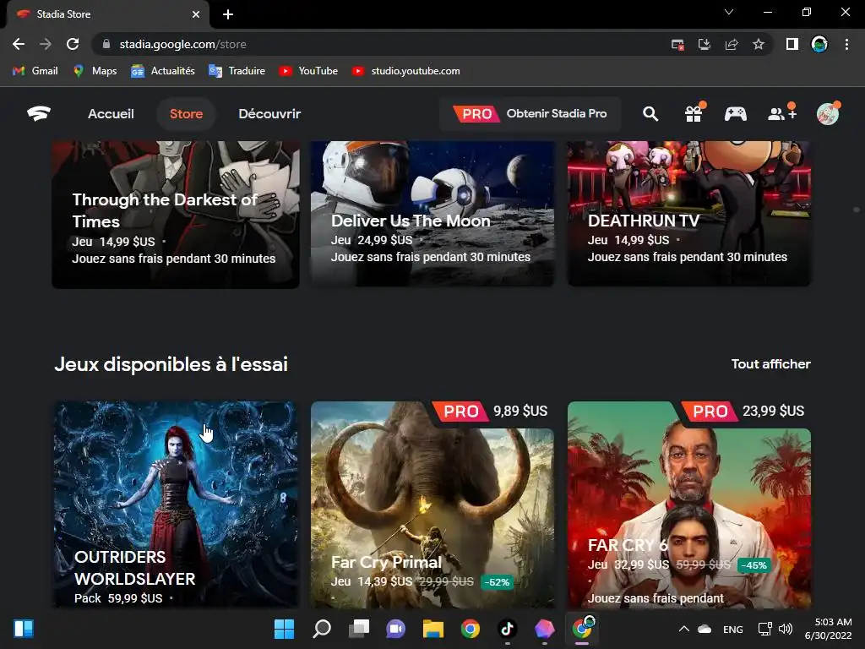Open a new browser tab

[x=228, y=14]
